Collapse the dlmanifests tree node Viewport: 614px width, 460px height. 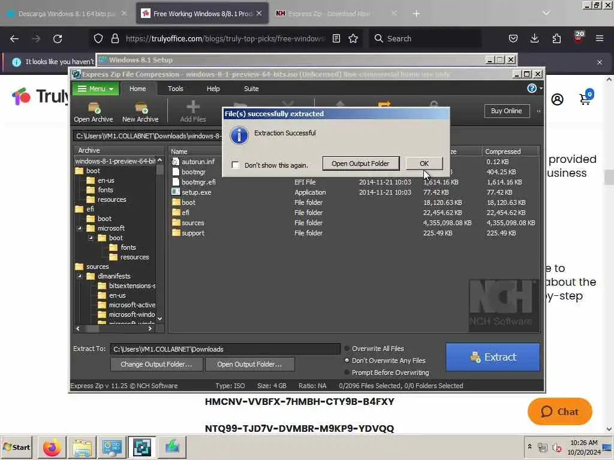(80, 276)
